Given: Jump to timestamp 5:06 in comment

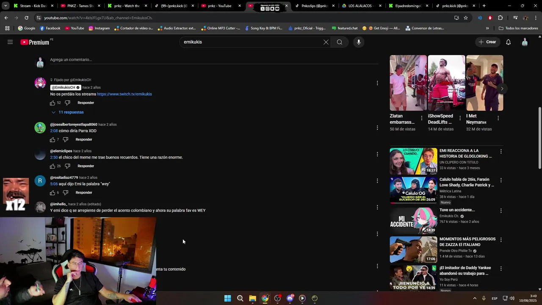Looking at the screenshot, I should (54, 184).
